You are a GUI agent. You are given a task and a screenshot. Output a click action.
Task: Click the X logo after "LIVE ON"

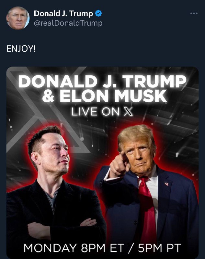128,112
